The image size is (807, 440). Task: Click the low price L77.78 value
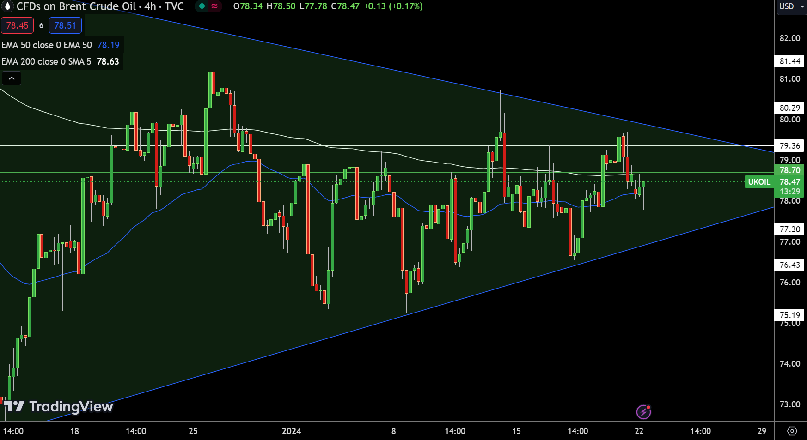click(313, 6)
